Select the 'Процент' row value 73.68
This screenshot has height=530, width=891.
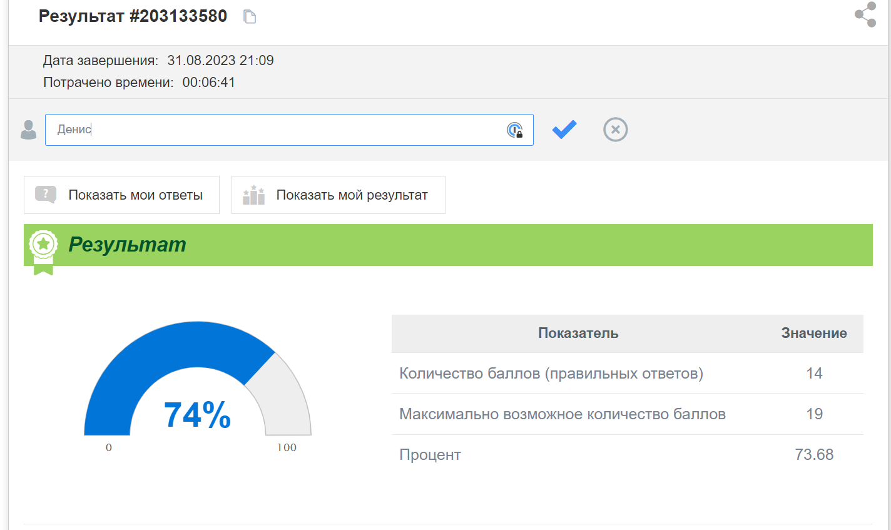813,455
